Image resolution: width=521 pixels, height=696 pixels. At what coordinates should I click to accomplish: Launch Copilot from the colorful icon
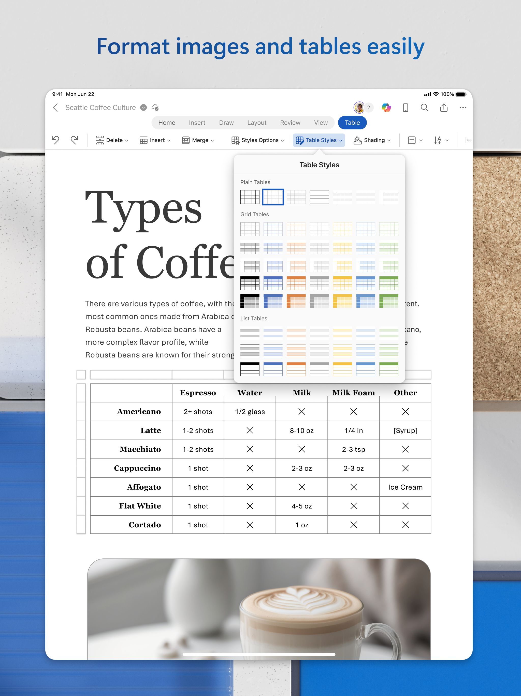(x=386, y=108)
